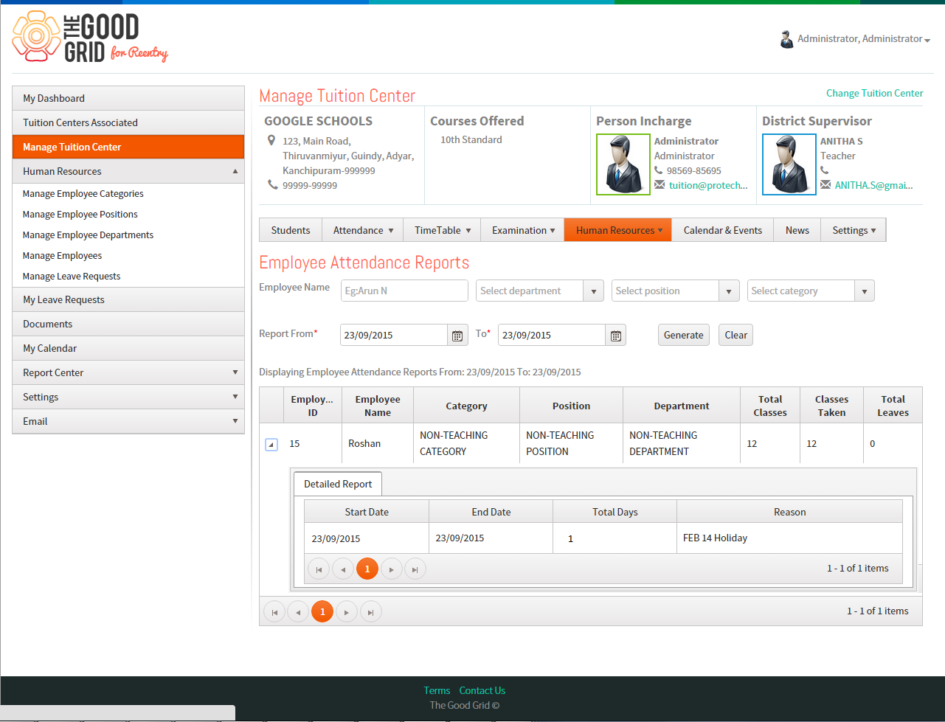Focus the Employee Name input field

click(x=404, y=291)
